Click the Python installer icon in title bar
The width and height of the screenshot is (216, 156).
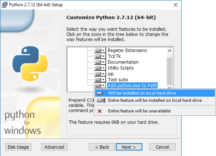click(x=4, y=5)
